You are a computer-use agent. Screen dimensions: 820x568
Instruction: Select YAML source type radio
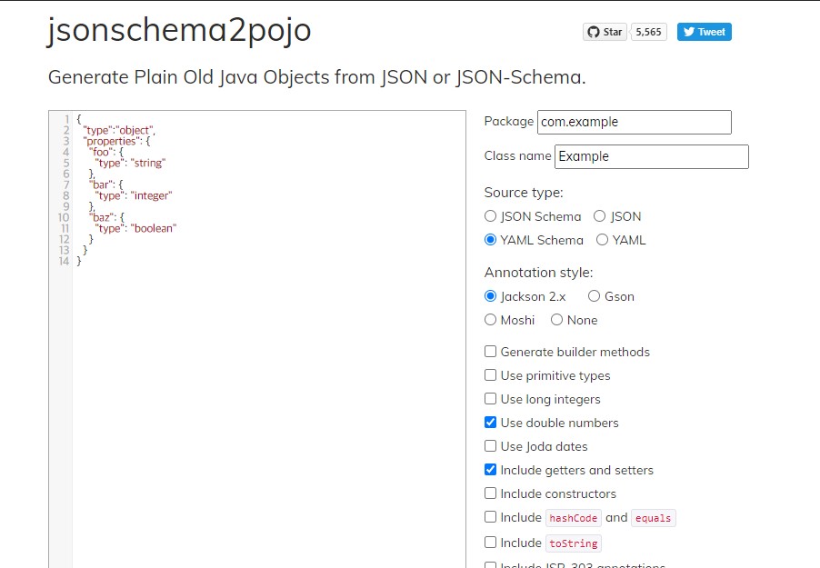(x=602, y=240)
